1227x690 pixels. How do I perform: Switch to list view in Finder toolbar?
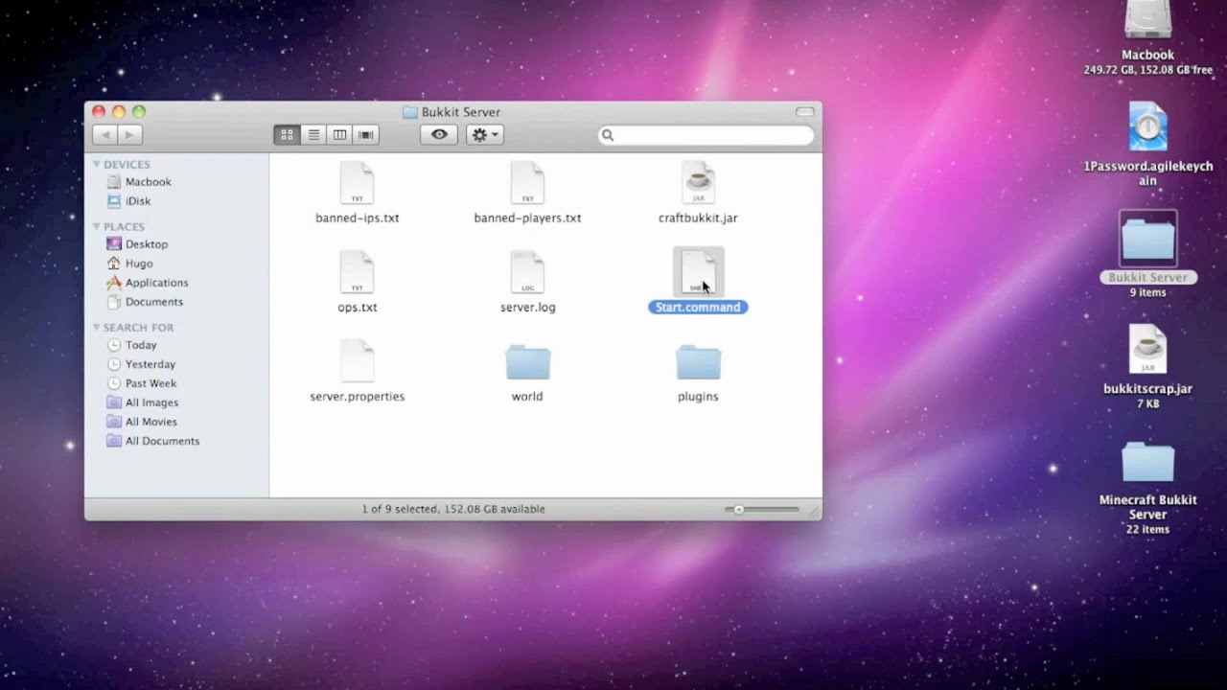point(313,135)
